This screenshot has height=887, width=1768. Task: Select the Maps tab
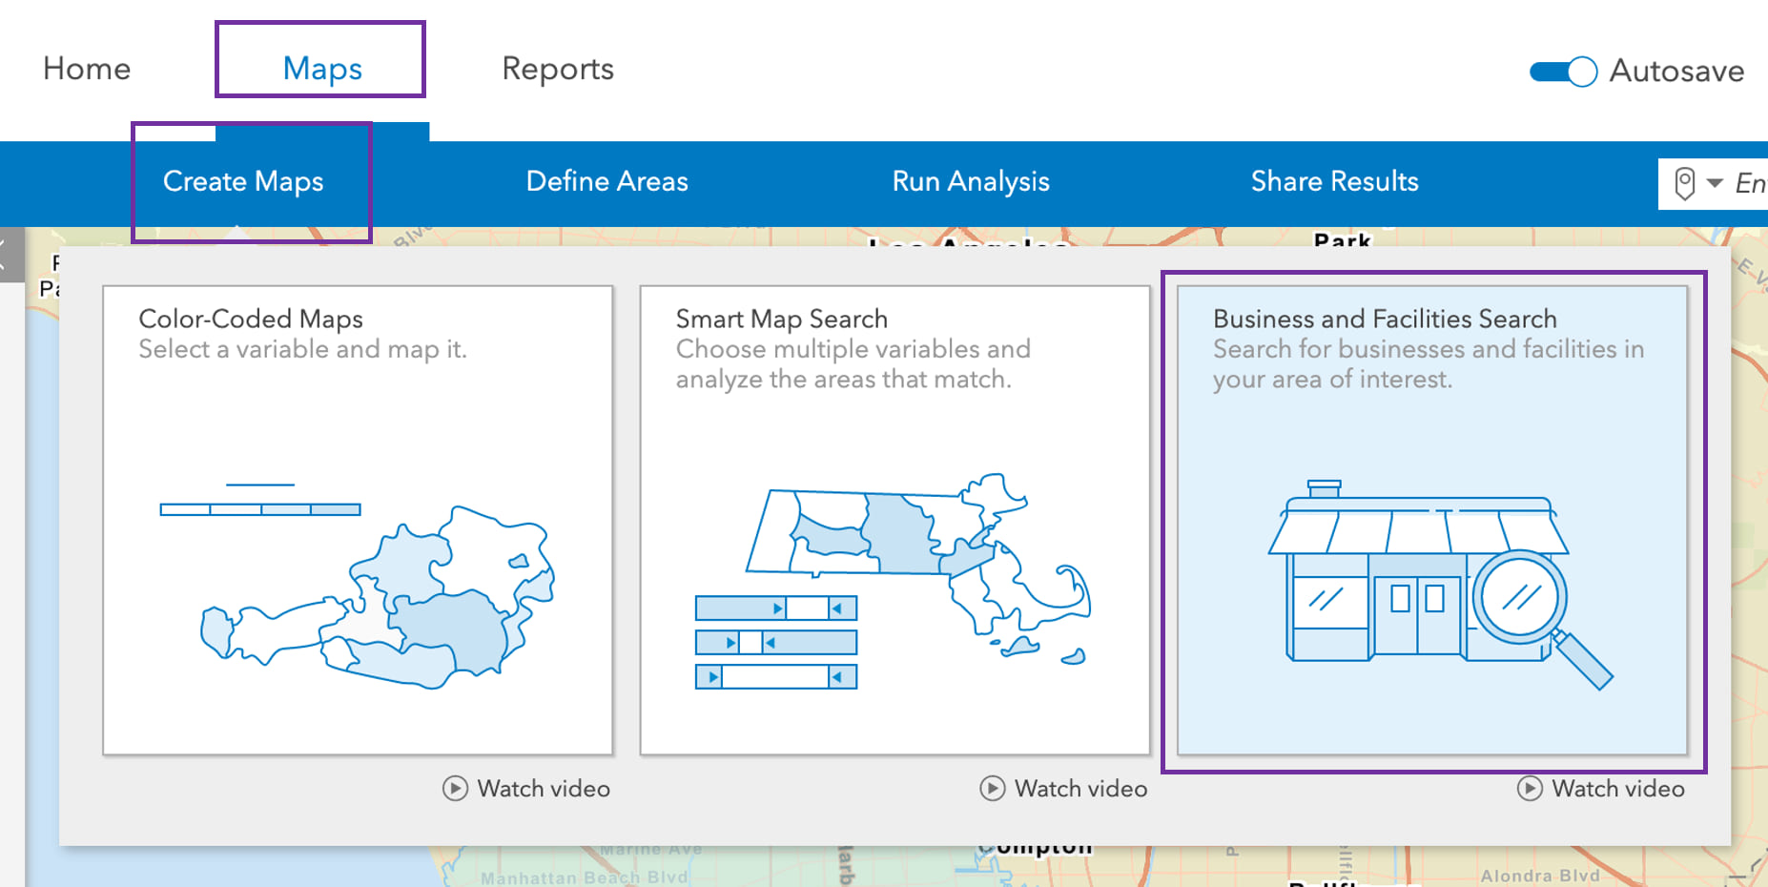[x=322, y=69]
